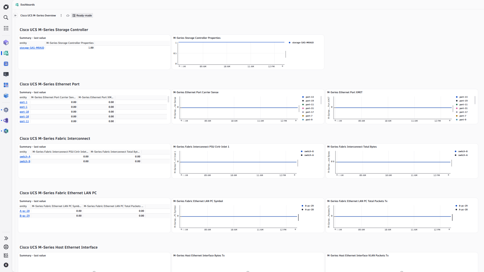Pan Ethernet Port Carrier Sense chart backward
Screen dimensions: 484x272
(x=181, y=121)
